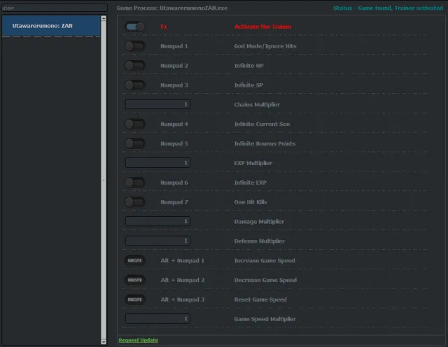Toggle Infinite Bonus Points on
Screen dimensions: 448x347
tap(135, 143)
